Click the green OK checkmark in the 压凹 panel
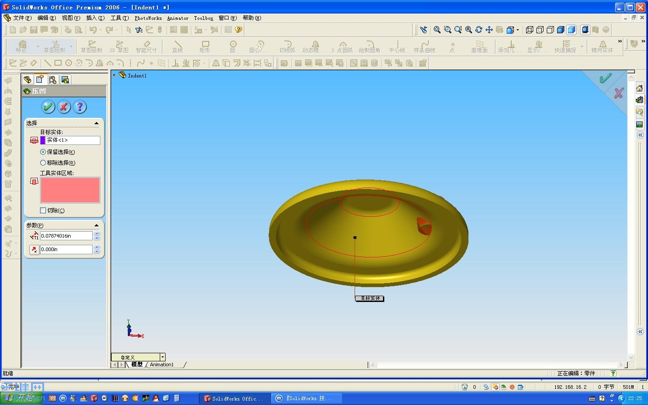Image resolution: width=648 pixels, height=405 pixels. coord(48,107)
